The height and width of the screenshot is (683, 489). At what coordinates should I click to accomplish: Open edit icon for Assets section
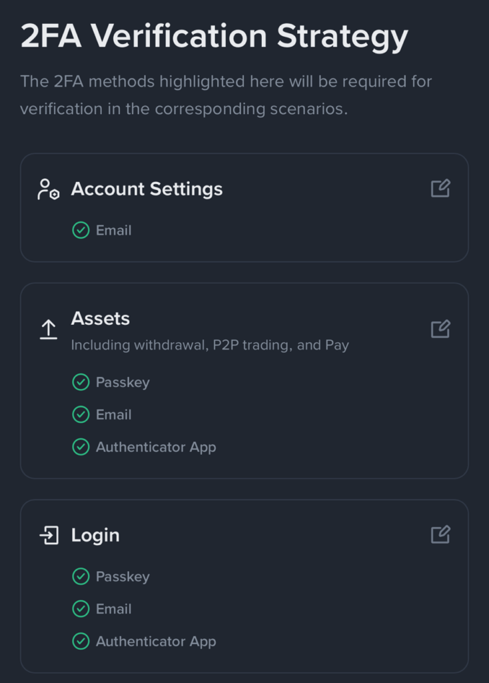click(440, 329)
